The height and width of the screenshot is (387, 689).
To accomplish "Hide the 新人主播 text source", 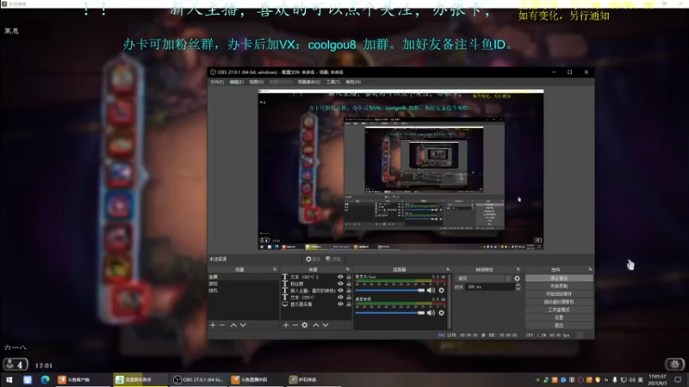I will [340, 291].
